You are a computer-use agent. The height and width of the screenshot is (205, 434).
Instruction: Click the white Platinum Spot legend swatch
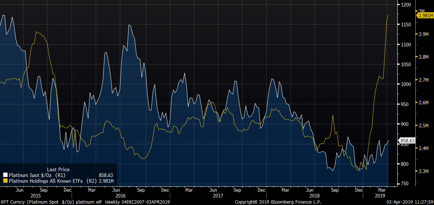5,176
